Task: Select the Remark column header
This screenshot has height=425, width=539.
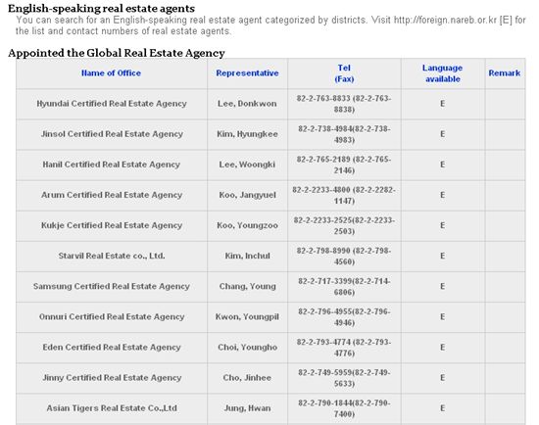Action: pos(505,73)
